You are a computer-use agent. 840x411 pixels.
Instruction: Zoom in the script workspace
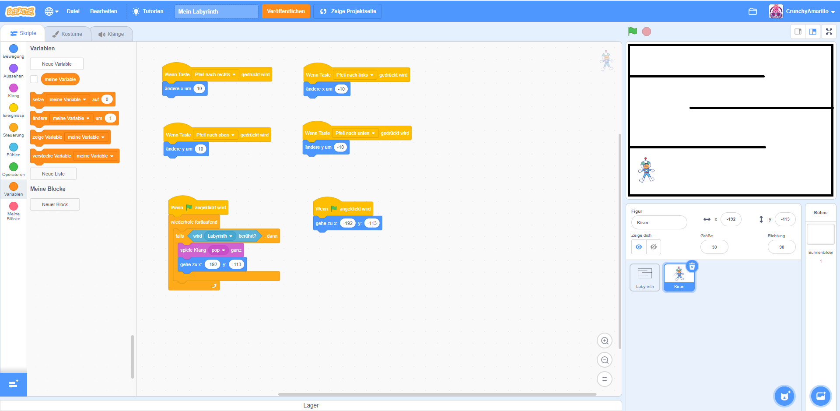tap(605, 341)
